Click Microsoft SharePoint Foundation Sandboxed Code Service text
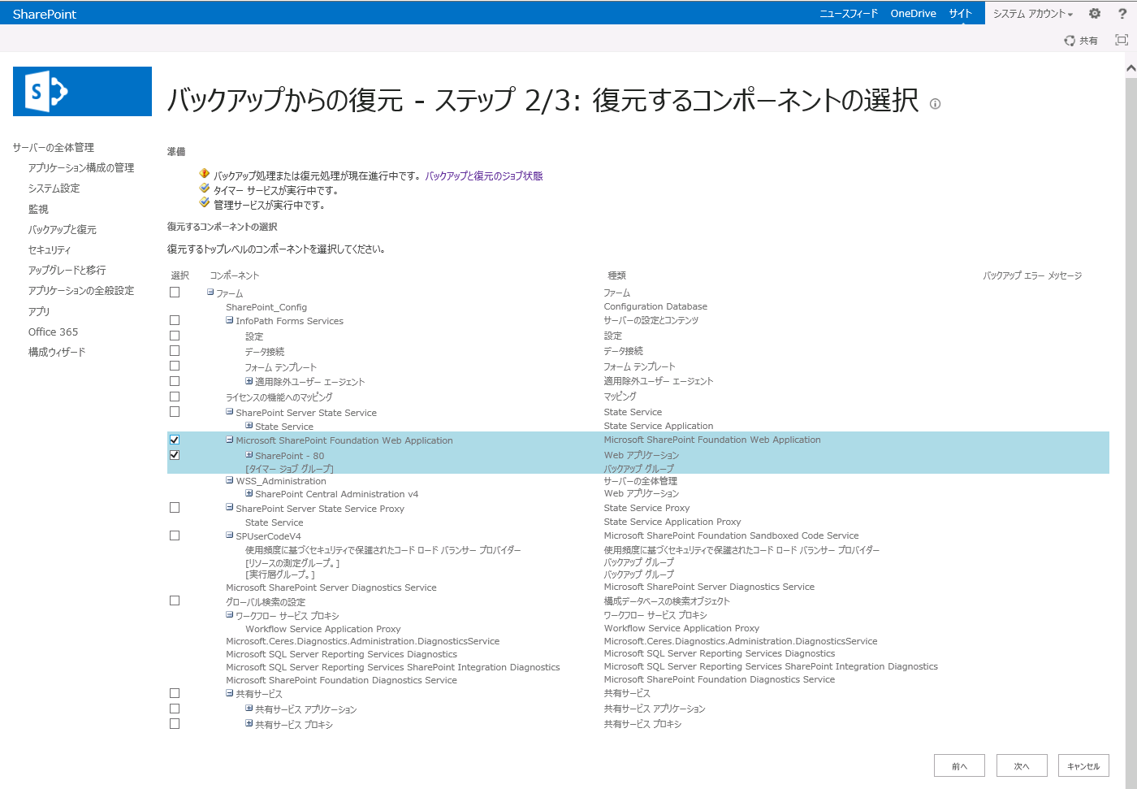 pyautogui.click(x=731, y=535)
